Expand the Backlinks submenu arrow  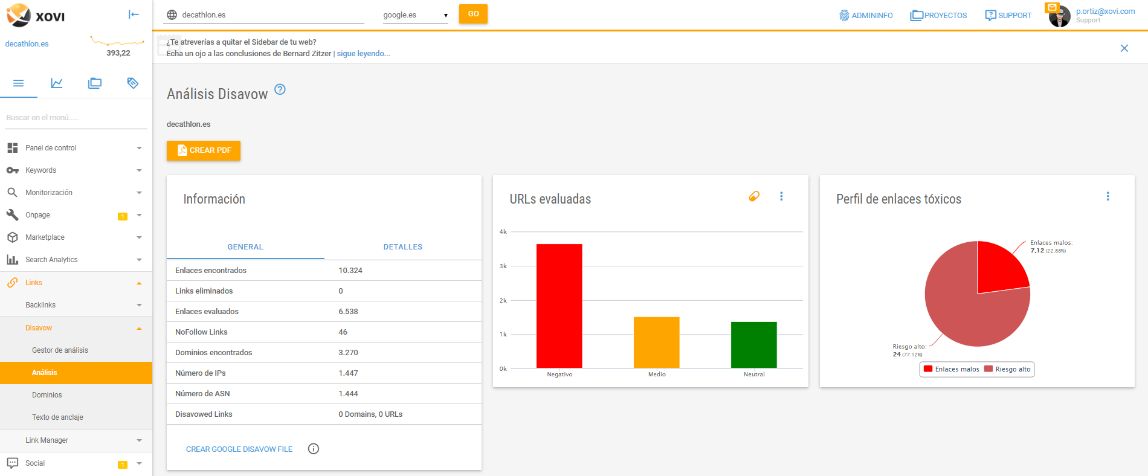pyautogui.click(x=140, y=305)
